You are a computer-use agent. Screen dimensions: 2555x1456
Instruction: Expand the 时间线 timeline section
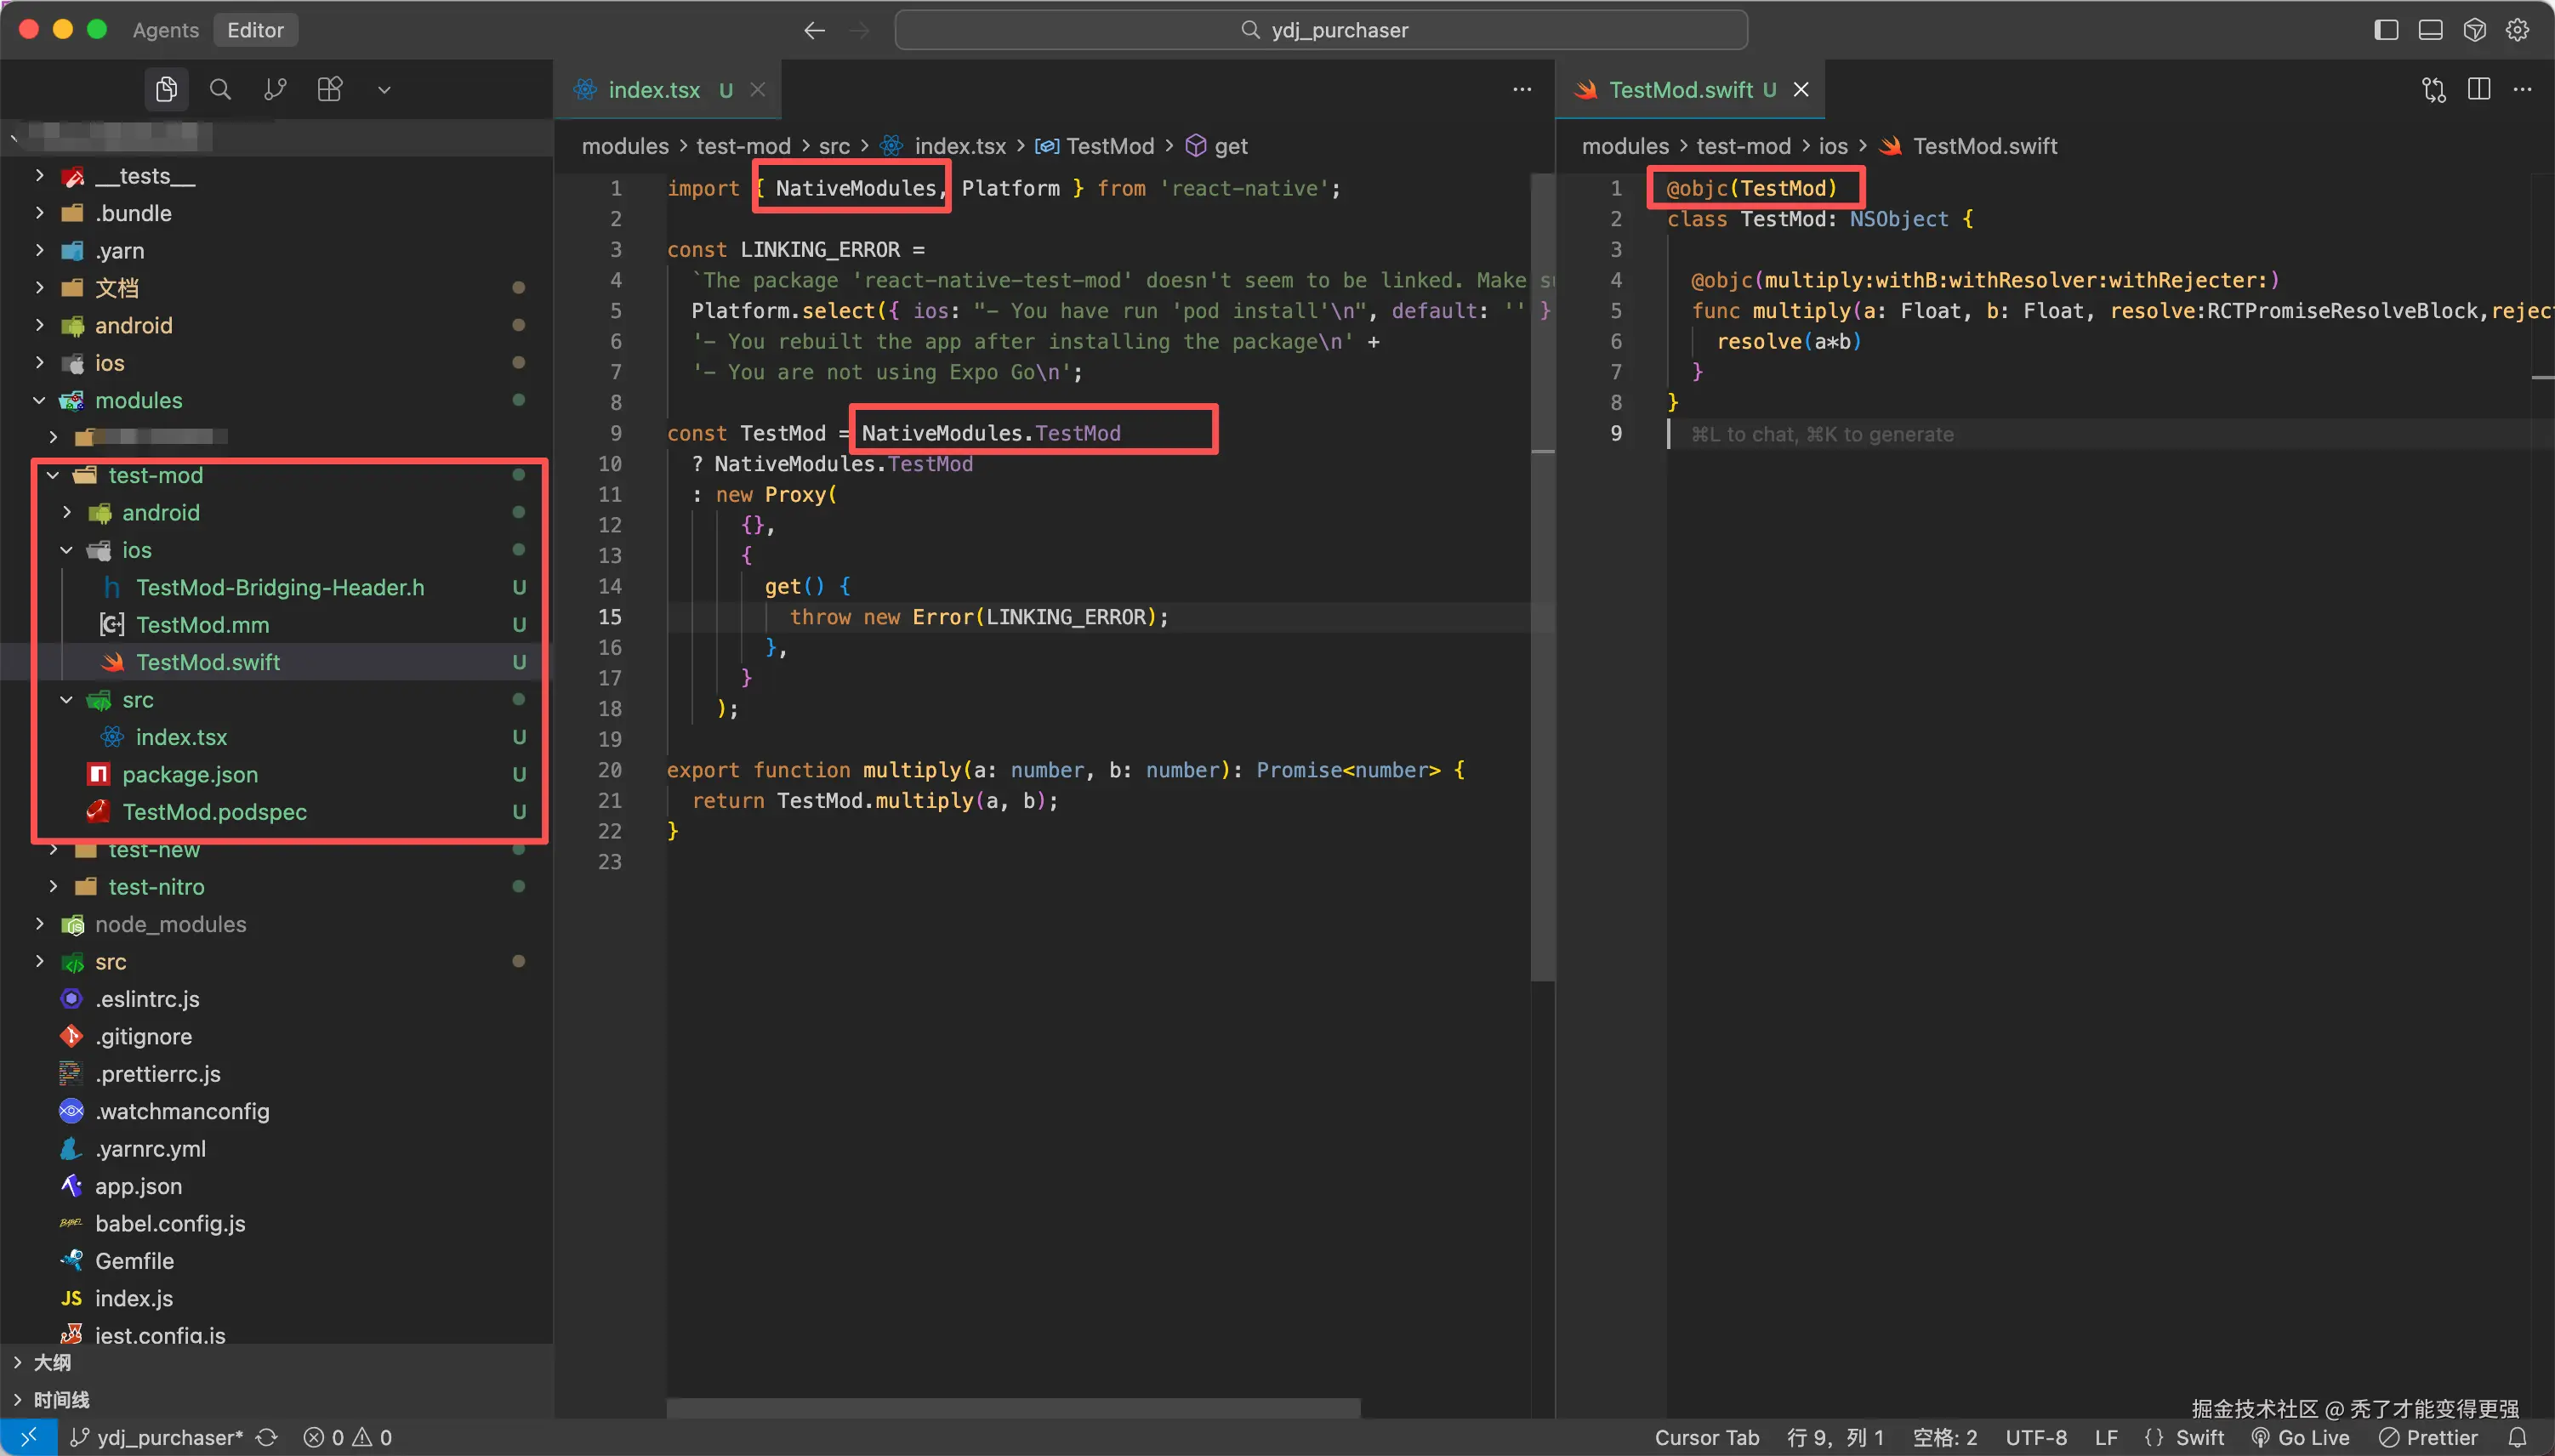coord(60,1399)
